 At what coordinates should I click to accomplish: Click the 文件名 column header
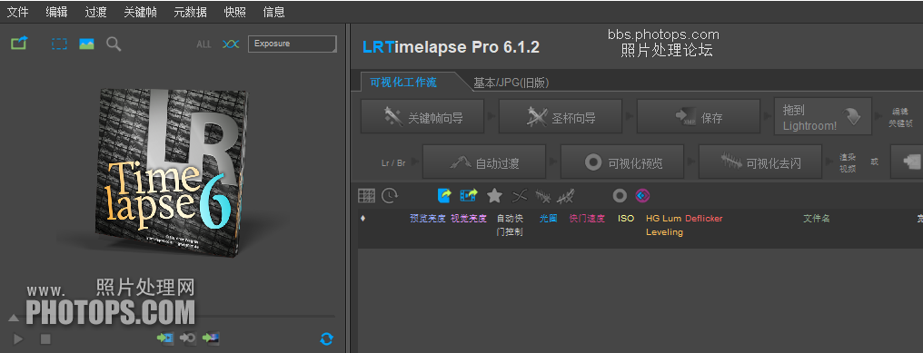817,219
